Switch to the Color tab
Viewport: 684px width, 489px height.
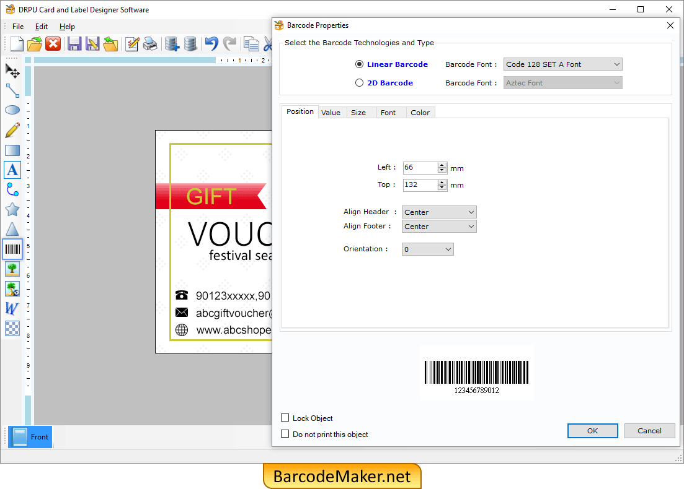[420, 112]
